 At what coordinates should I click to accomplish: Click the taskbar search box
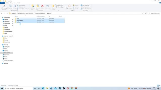pyautogui.click(x=18, y=88)
